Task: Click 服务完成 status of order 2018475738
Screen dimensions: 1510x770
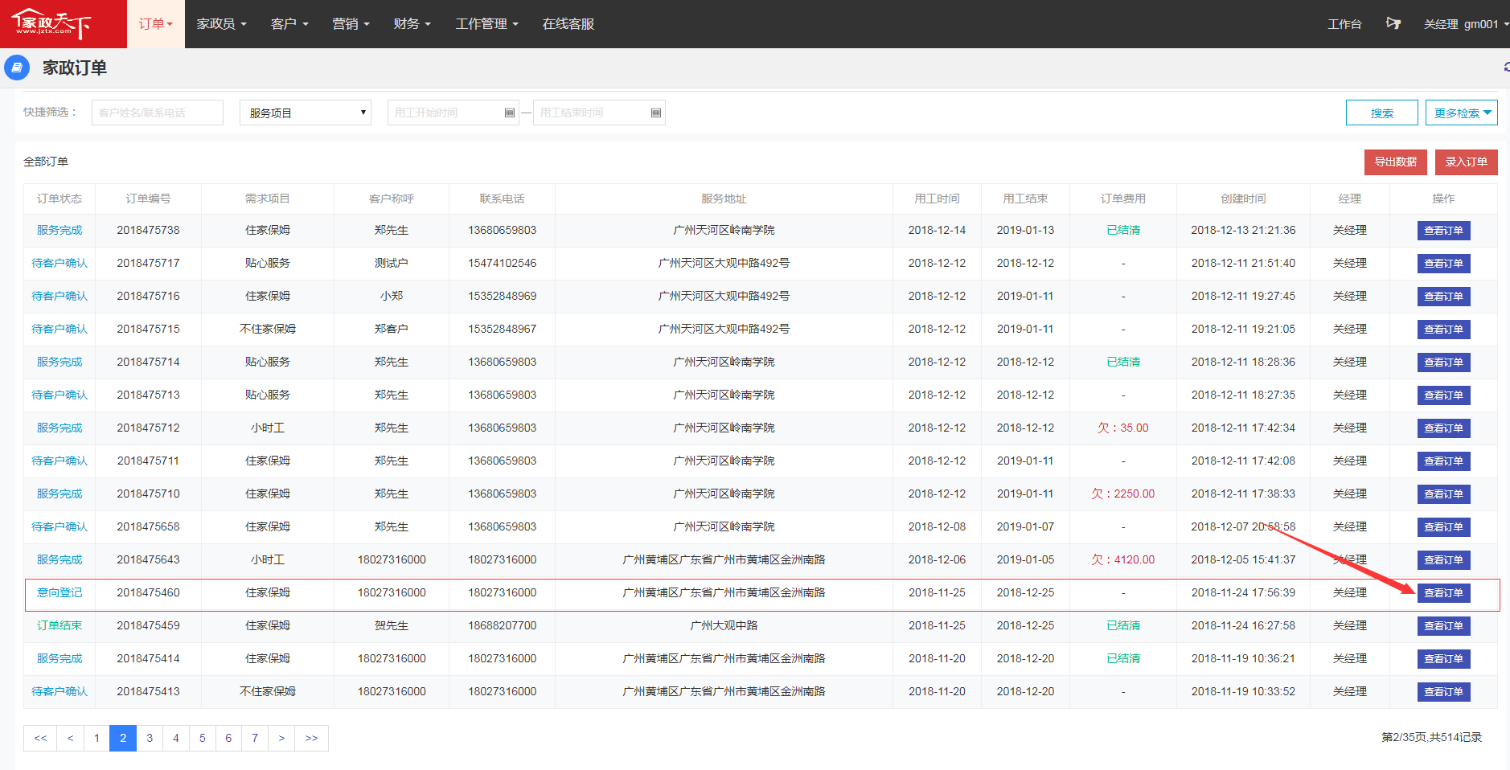Action: click(59, 230)
